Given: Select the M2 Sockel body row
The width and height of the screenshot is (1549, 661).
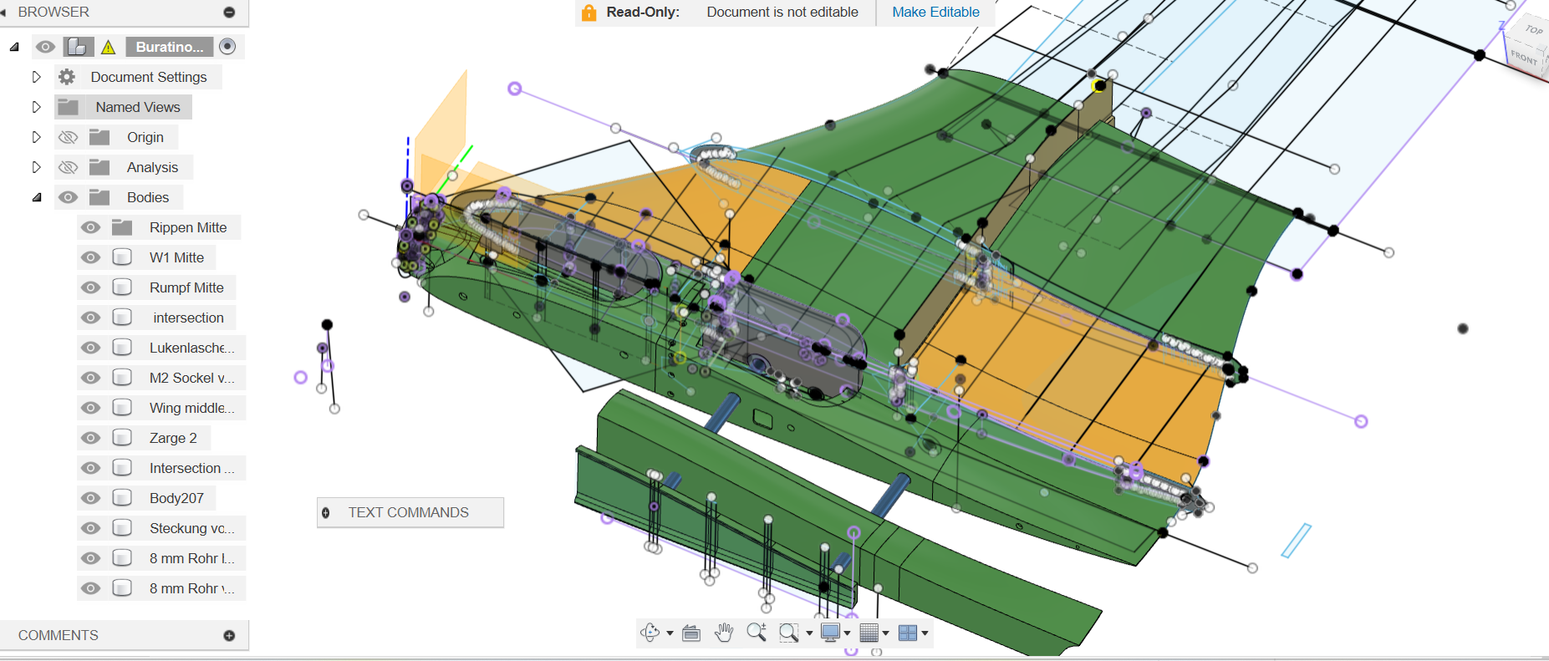Looking at the screenshot, I should point(161,378).
